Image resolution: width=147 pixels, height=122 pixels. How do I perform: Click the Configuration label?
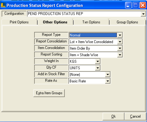pos(14,14)
